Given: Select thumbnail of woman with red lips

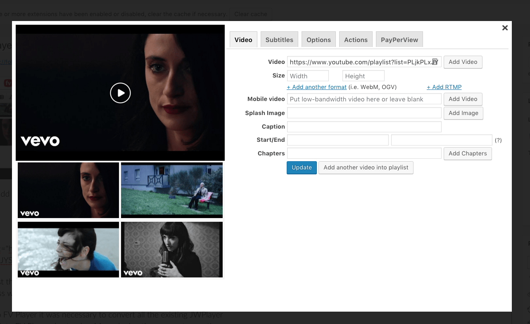Looking at the screenshot, I should [68, 190].
